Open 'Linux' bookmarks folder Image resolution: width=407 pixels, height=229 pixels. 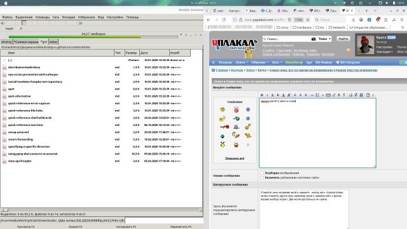[x=282, y=27]
